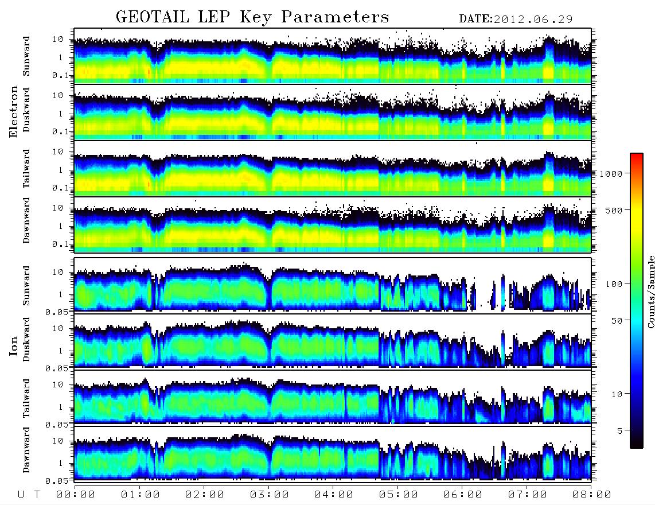The image size is (655, 505).
Task: Click the "01:00" time tick label
Action: tap(140, 495)
